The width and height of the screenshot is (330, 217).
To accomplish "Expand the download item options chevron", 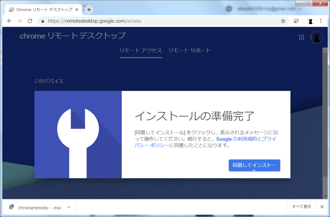I will 69,207.
